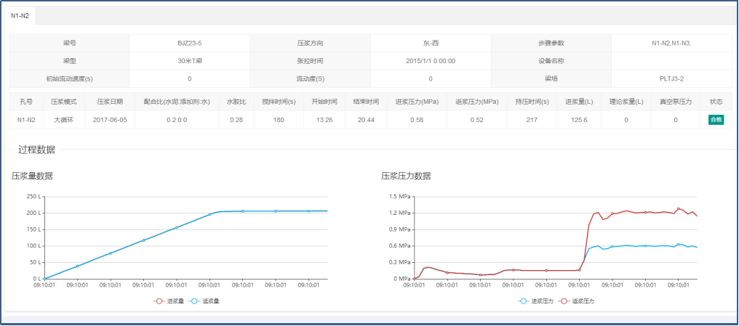Click the 压浆压力数据 chart title
This screenshot has height=326, width=739.
pyautogui.click(x=406, y=176)
